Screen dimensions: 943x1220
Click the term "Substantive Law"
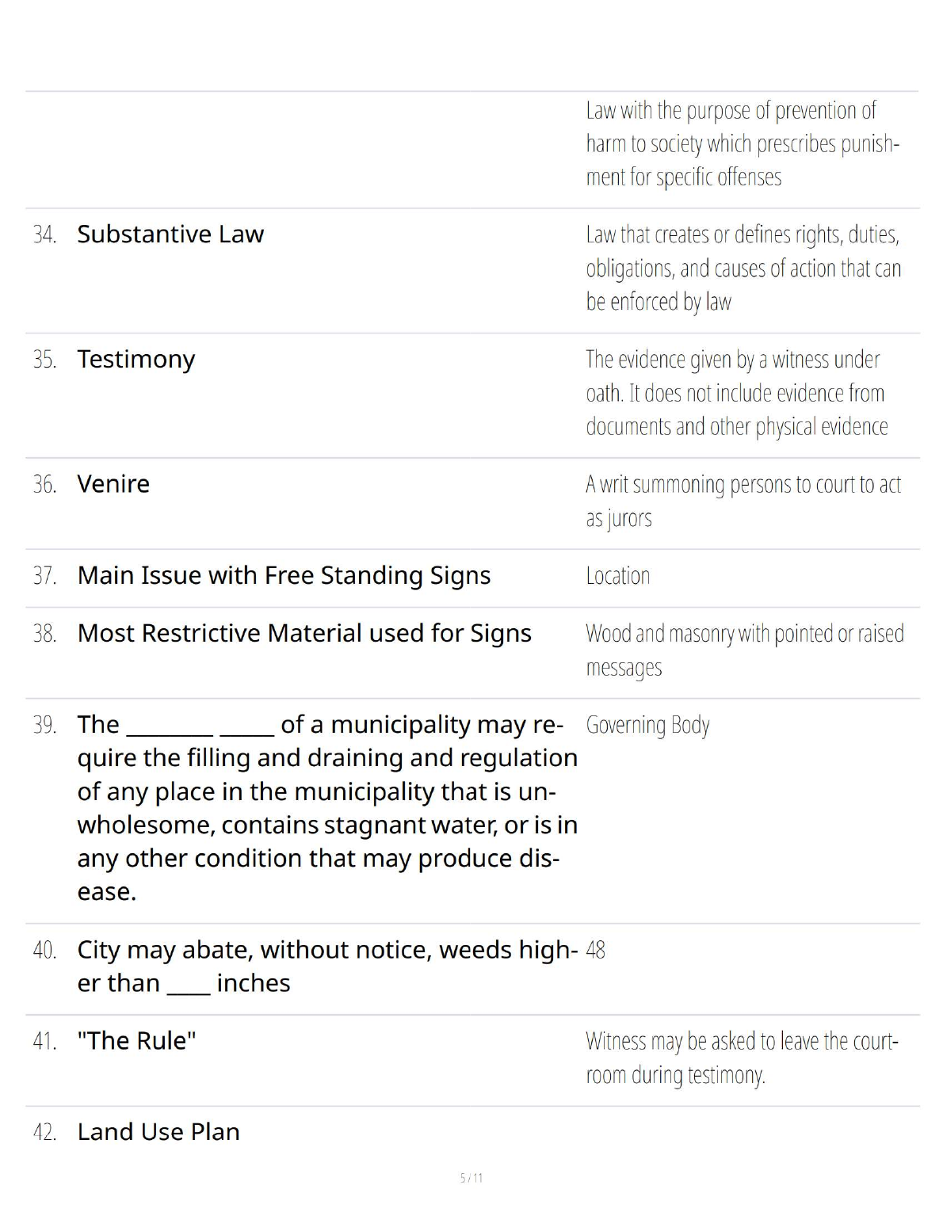pos(170,234)
